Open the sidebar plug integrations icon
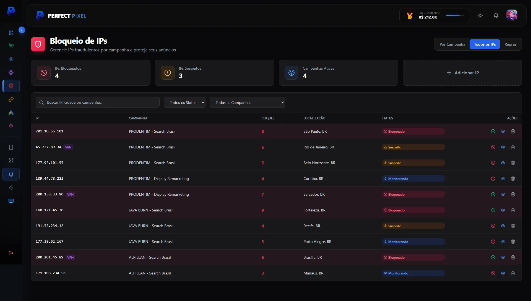Image resolution: width=531 pixels, height=301 pixels. [11, 126]
